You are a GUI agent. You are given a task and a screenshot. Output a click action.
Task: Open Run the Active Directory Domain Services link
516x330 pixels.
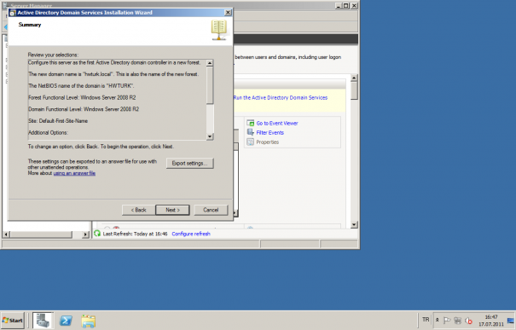point(281,98)
